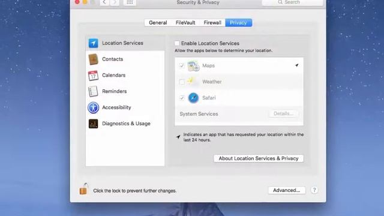Select the Privacy tab
This screenshot has width=384, height=216.
(239, 23)
